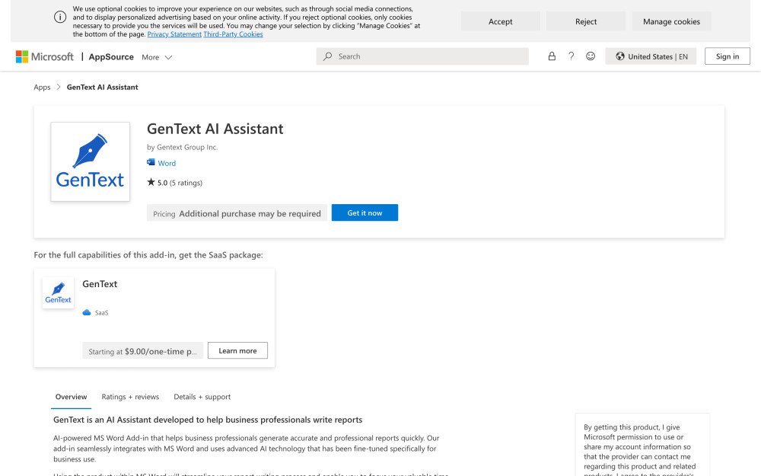Click inside the Search input field
Image resolution: width=761 pixels, height=476 pixels.
click(x=419, y=56)
